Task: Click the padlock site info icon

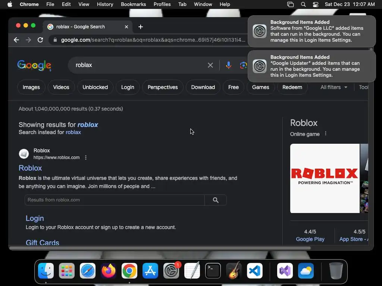Action: point(55,40)
